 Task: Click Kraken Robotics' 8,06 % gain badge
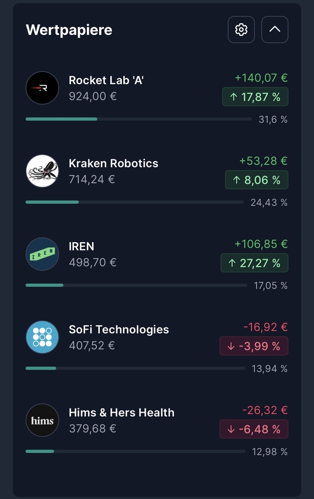click(256, 180)
